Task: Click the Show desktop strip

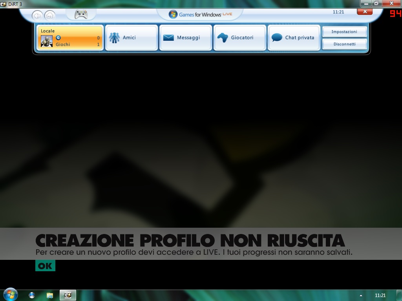Action: (x=399, y=296)
